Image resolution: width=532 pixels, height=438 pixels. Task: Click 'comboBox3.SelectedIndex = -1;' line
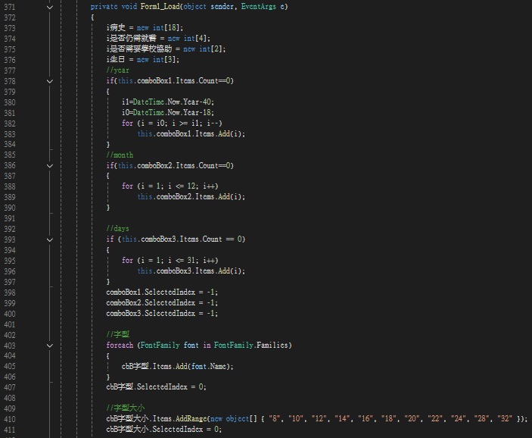tap(162, 313)
